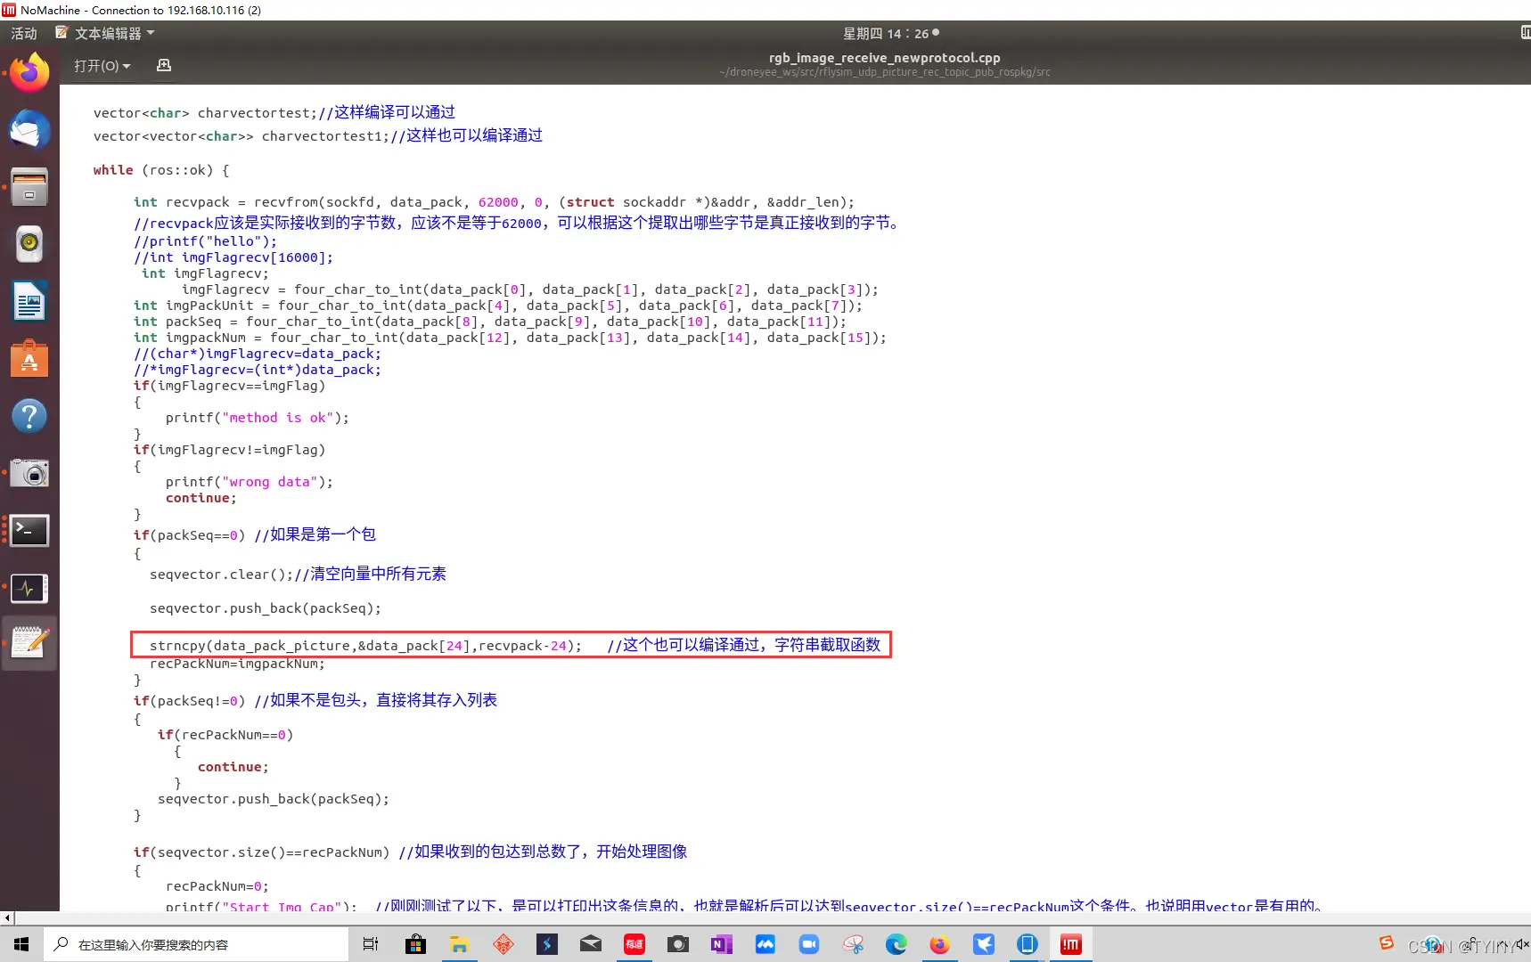Open the Terminal from the dock
The width and height of the screenshot is (1531, 962).
point(29,531)
